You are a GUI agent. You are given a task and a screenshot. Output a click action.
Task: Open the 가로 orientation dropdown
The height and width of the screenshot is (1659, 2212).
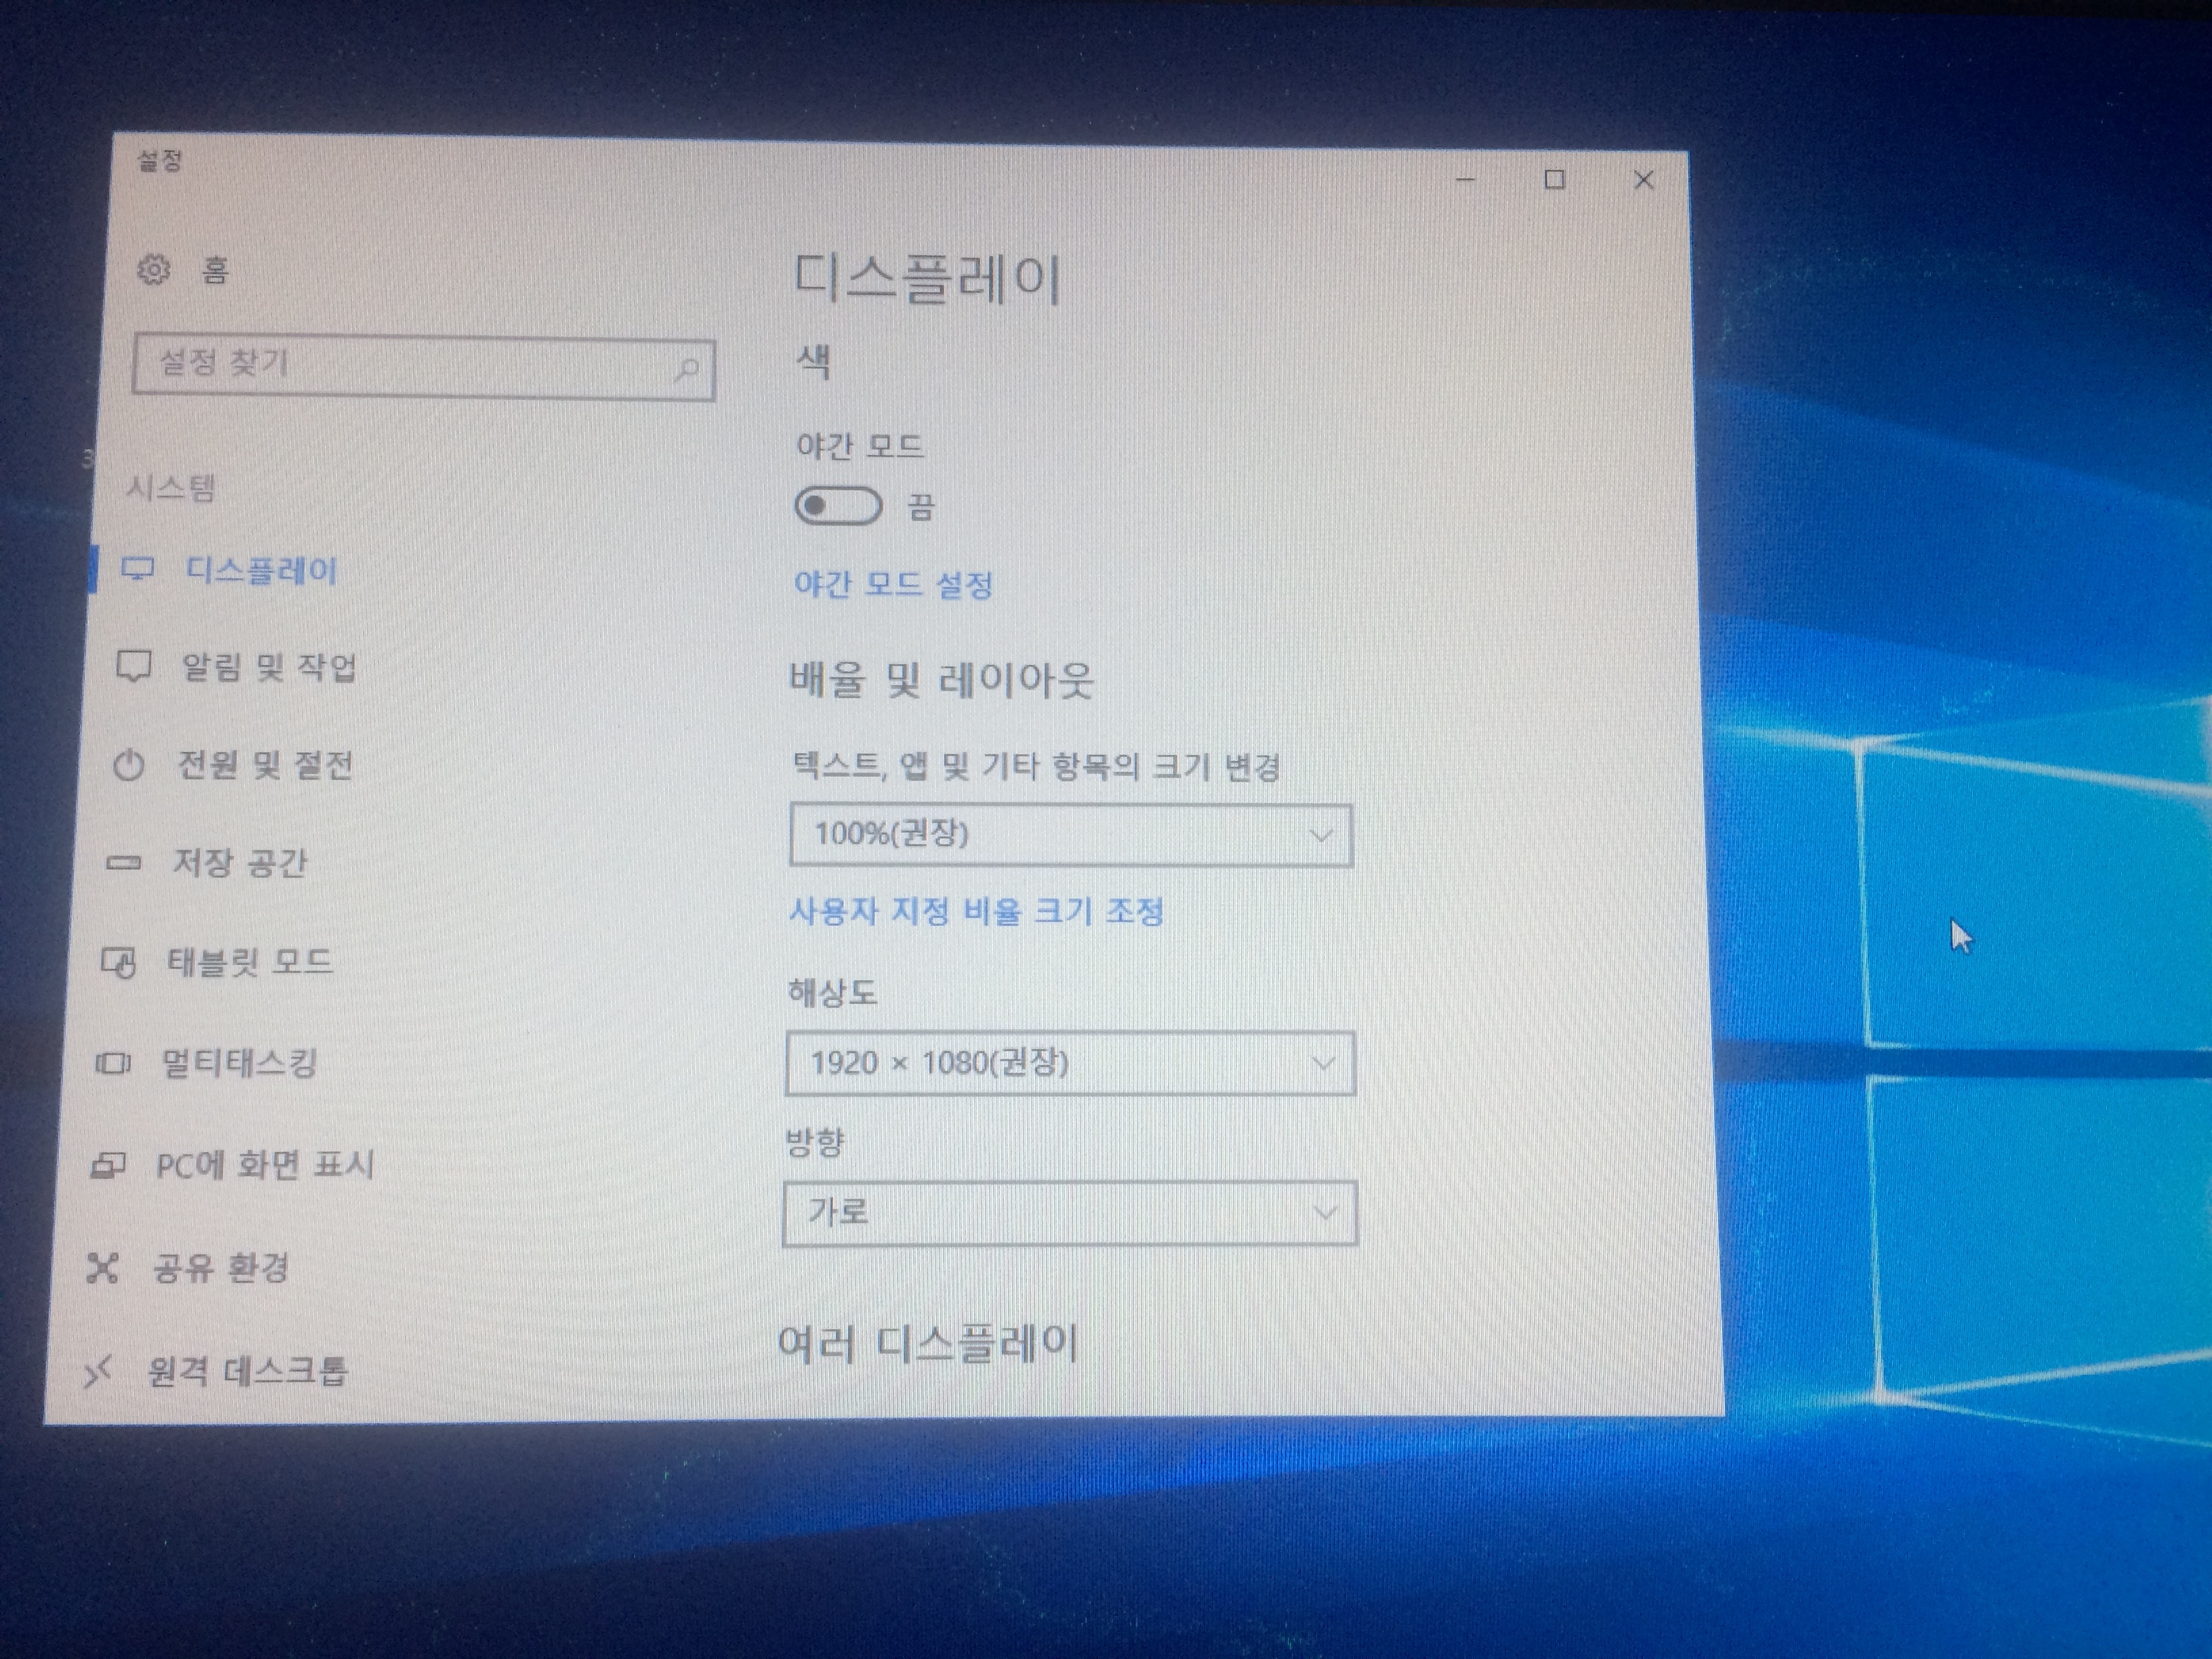tap(1070, 1214)
